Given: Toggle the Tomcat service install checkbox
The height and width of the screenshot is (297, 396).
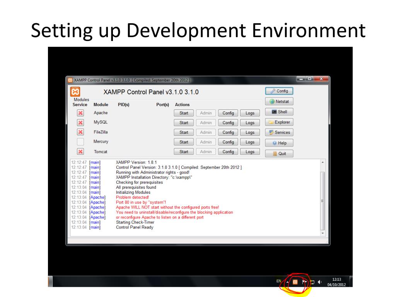Looking at the screenshot, I should tap(80, 152).
